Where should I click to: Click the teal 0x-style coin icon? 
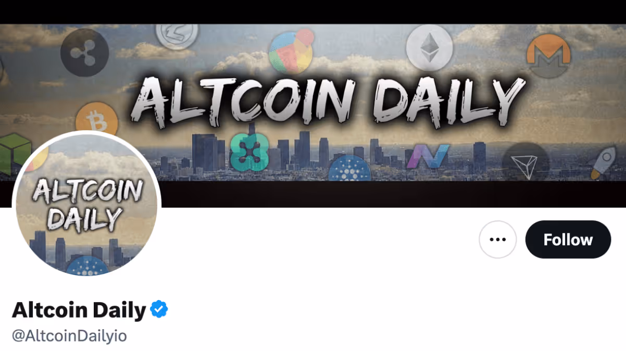[x=249, y=152]
